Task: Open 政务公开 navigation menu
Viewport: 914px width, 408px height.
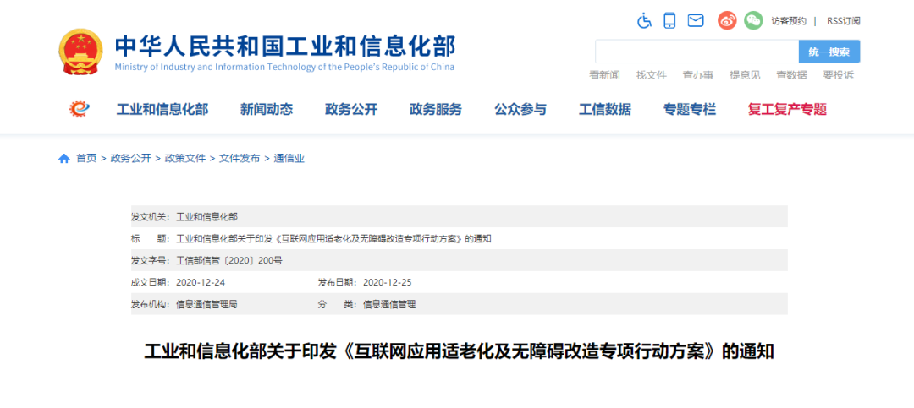Action: pyautogui.click(x=351, y=109)
